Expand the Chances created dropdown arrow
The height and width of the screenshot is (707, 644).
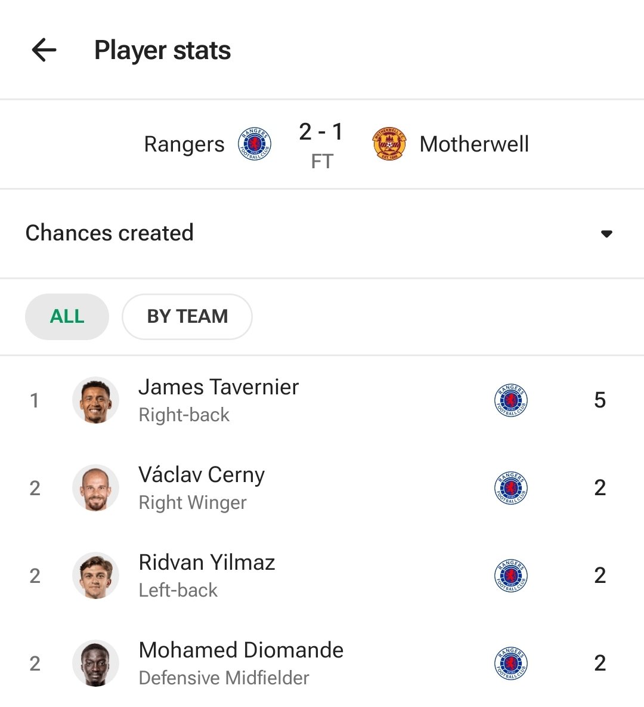tap(606, 234)
